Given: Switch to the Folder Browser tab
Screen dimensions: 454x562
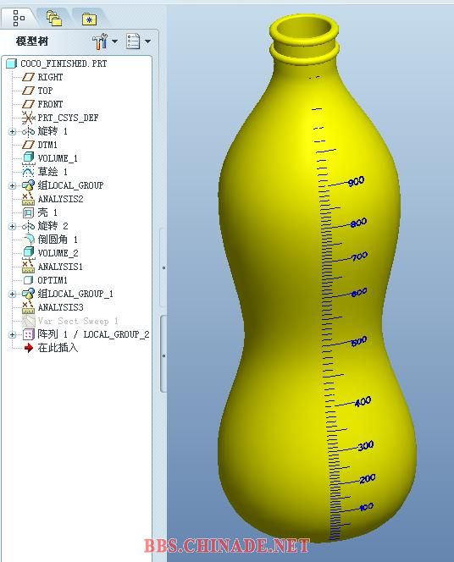Looking at the screenshot, I should tap(54, 18).
